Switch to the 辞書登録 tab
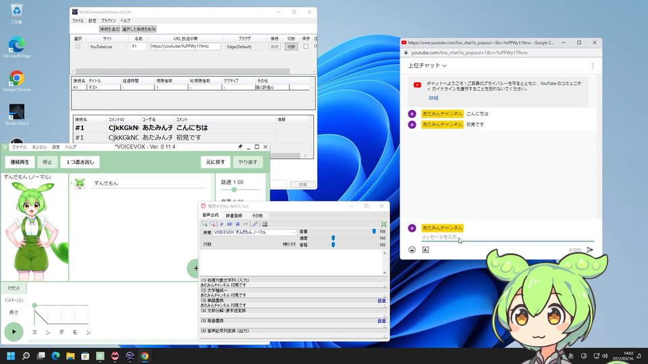This screenshot has height=364, width=648. point(234,216)
